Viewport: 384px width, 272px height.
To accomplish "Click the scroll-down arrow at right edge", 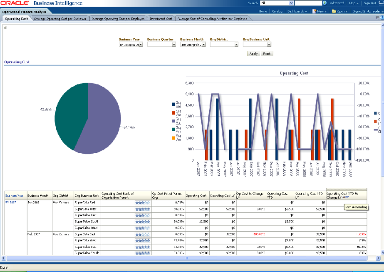I will pyautogui.click(x=382, y=252).
